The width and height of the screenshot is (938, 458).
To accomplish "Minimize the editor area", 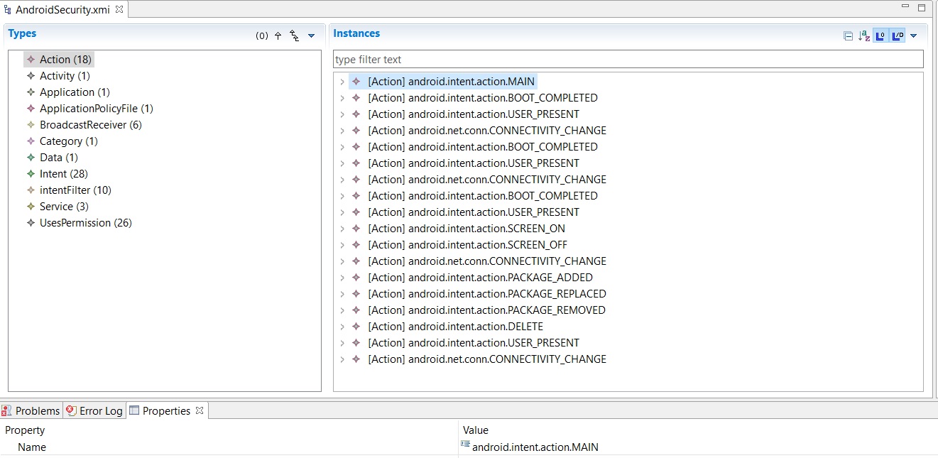I will (x=905, y=8).
